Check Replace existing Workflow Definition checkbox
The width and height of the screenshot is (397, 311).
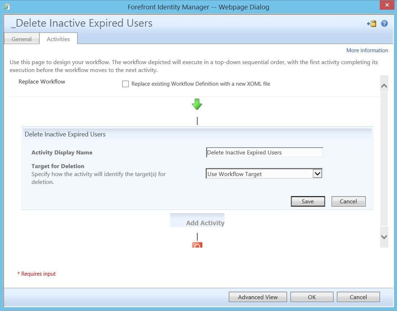pos(125,84)
